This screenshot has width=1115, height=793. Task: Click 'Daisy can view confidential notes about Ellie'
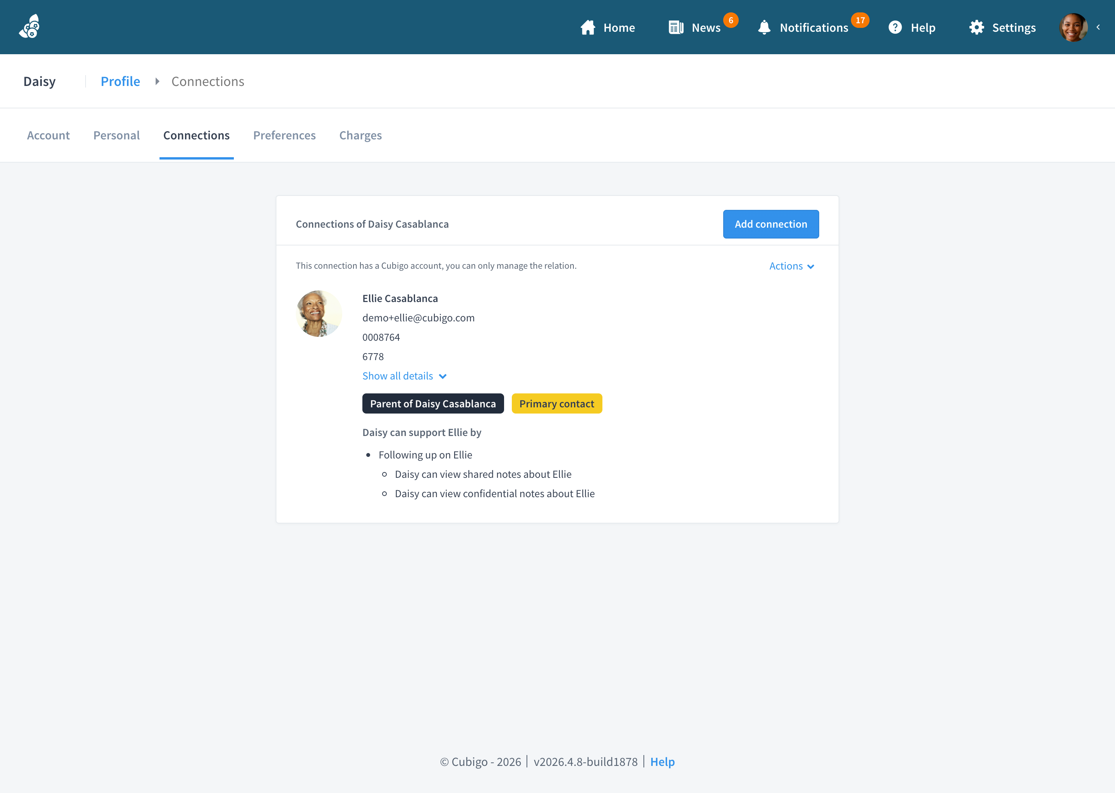click(x=494, y=494)
